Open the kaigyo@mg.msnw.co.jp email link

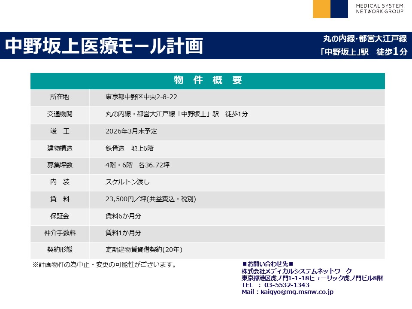297,292
